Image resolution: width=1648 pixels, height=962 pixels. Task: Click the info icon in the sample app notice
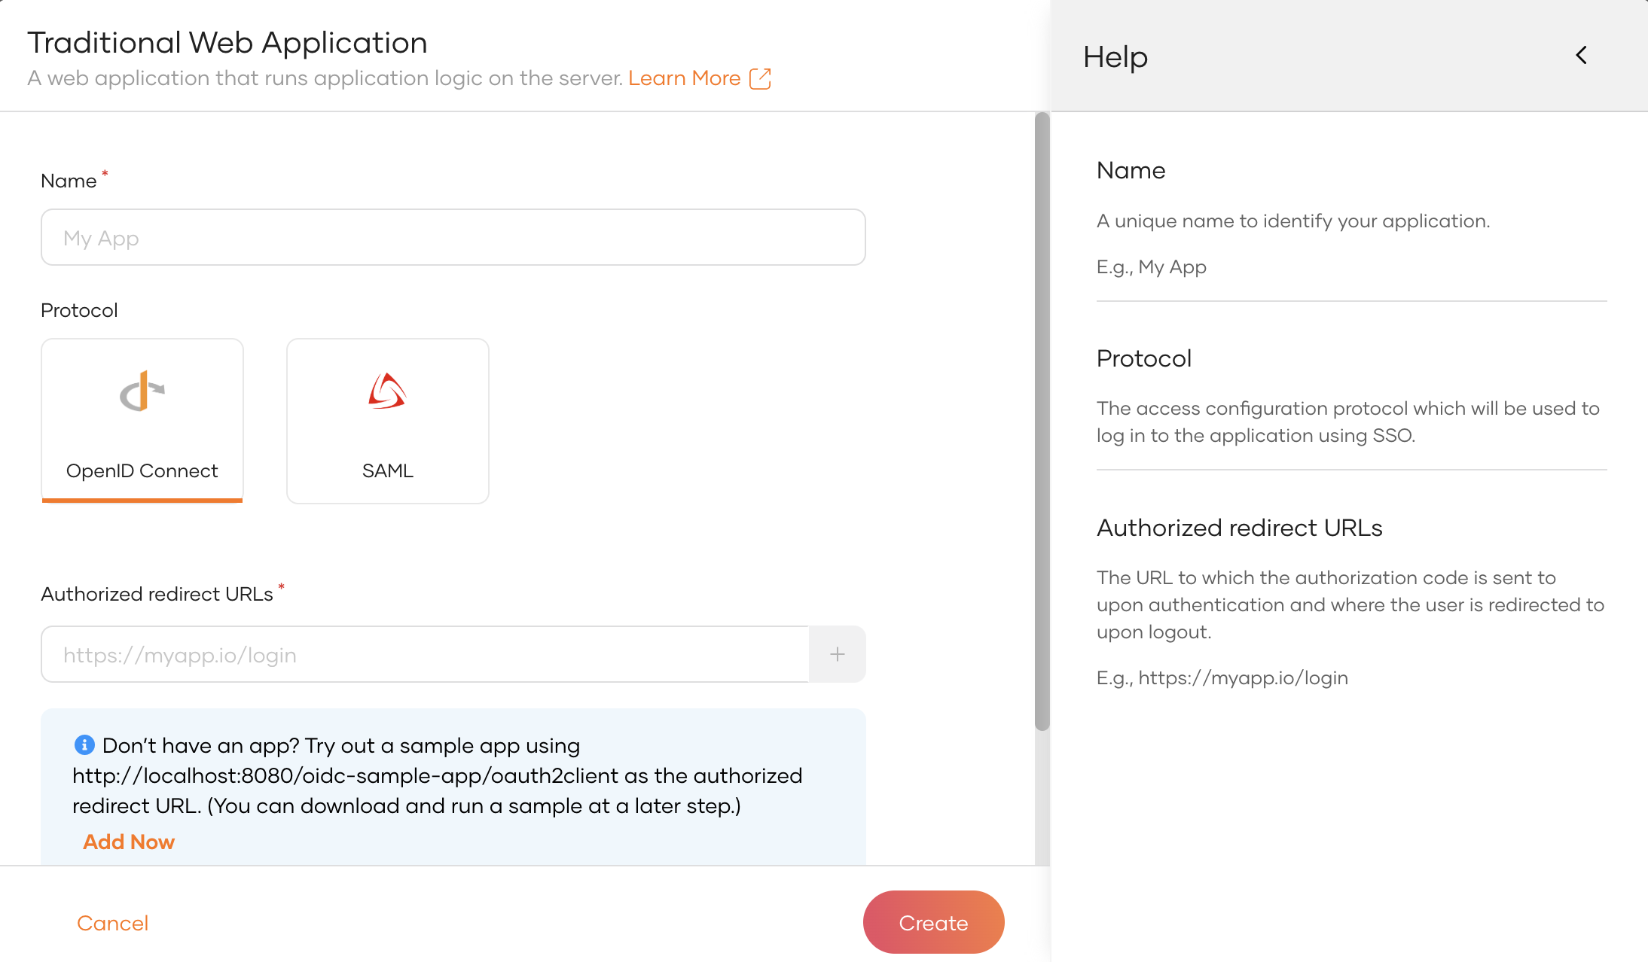[84, 745]
